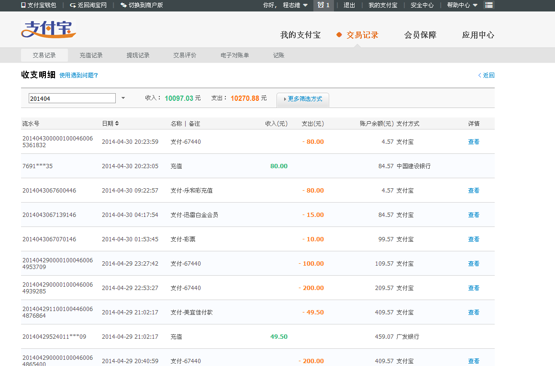Switch to the 提现记录 tab
The width and height of the screenshot is (555, 366).
coord(138,55)
